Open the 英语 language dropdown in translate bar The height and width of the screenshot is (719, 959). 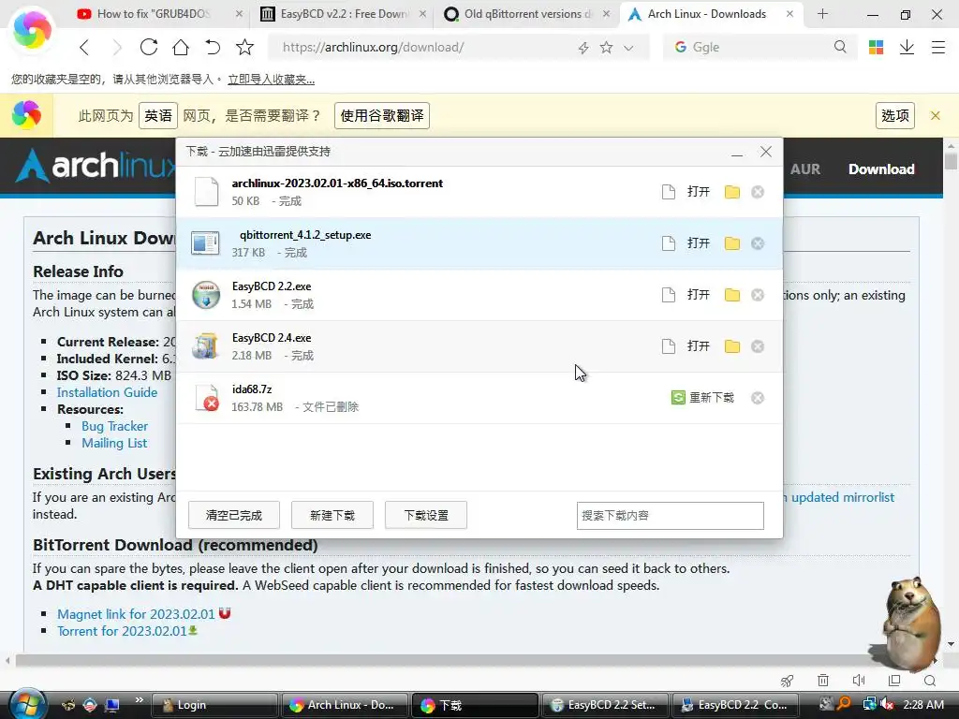pyautogui.click(x=158, y=115)
